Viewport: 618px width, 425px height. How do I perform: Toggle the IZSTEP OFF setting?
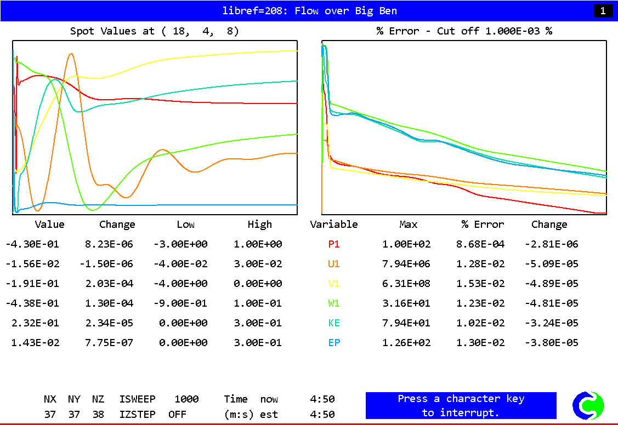click(x=177, y=414)
